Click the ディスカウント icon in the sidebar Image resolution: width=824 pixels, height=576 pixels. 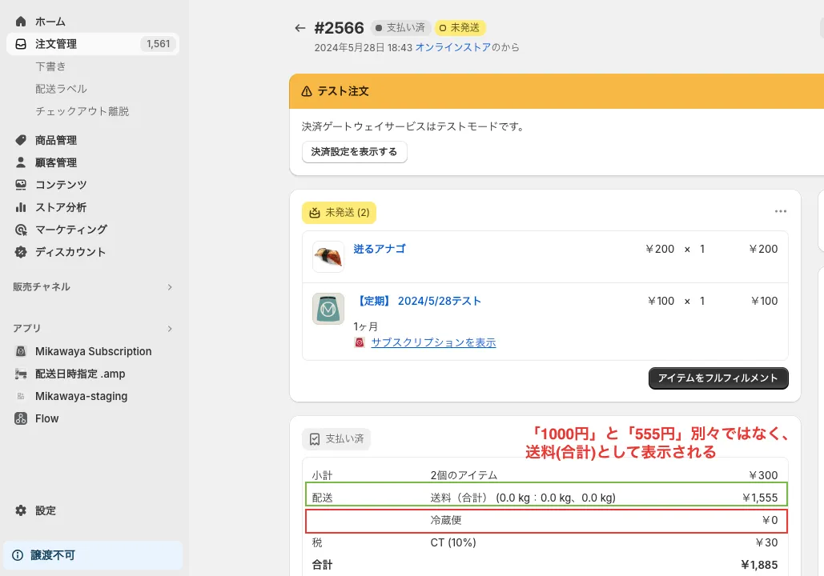pos(21,252)
